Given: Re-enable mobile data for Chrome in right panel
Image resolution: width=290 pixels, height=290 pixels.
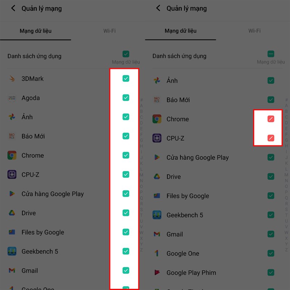Looking at the screenshot, I should 271,119.
